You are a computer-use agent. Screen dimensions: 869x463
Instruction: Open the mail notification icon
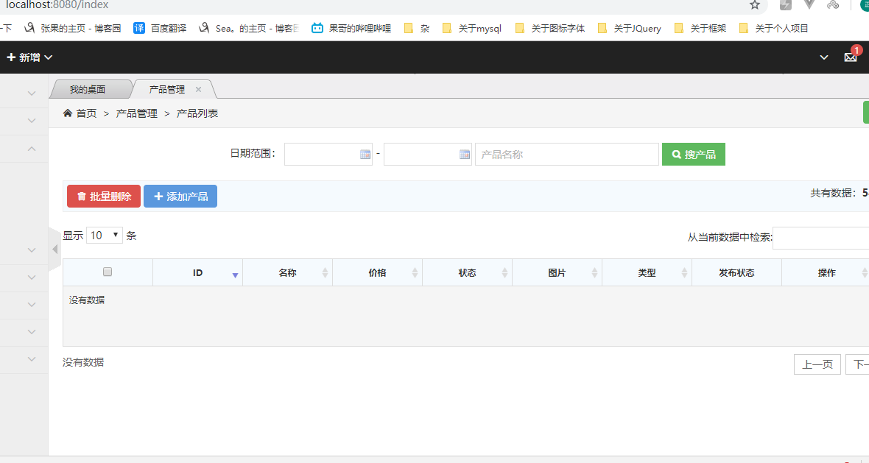pyautogui.click(x=850, y=57)
